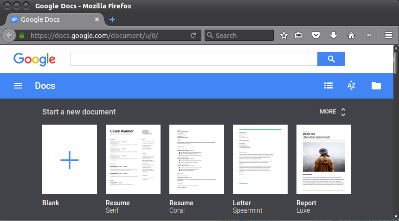Click the 'Spearmint' template subtitle
This screenshot has width=399, height=221.
tap(248, 210)
